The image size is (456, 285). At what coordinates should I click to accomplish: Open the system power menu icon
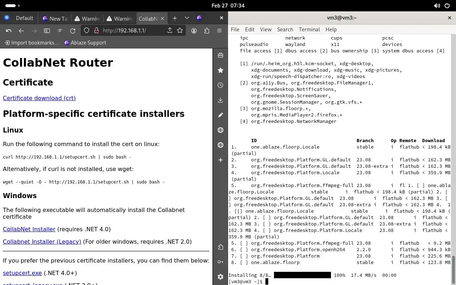coord(447,6)
